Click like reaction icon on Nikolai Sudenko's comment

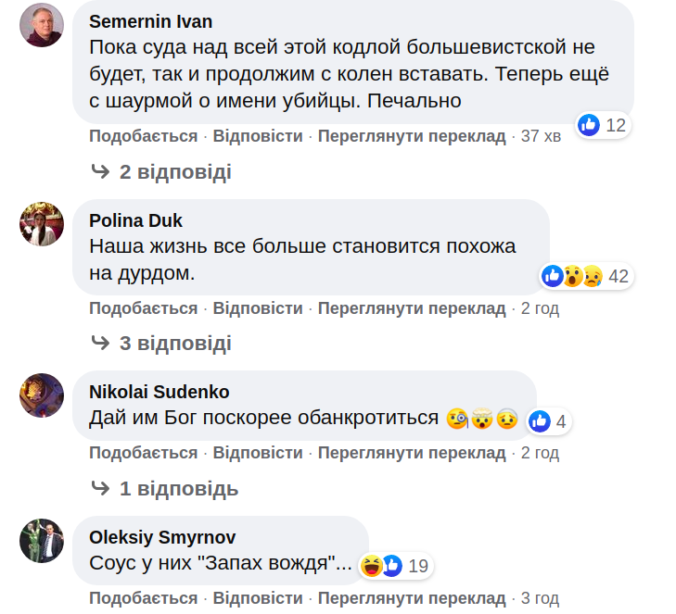[540, 421]
